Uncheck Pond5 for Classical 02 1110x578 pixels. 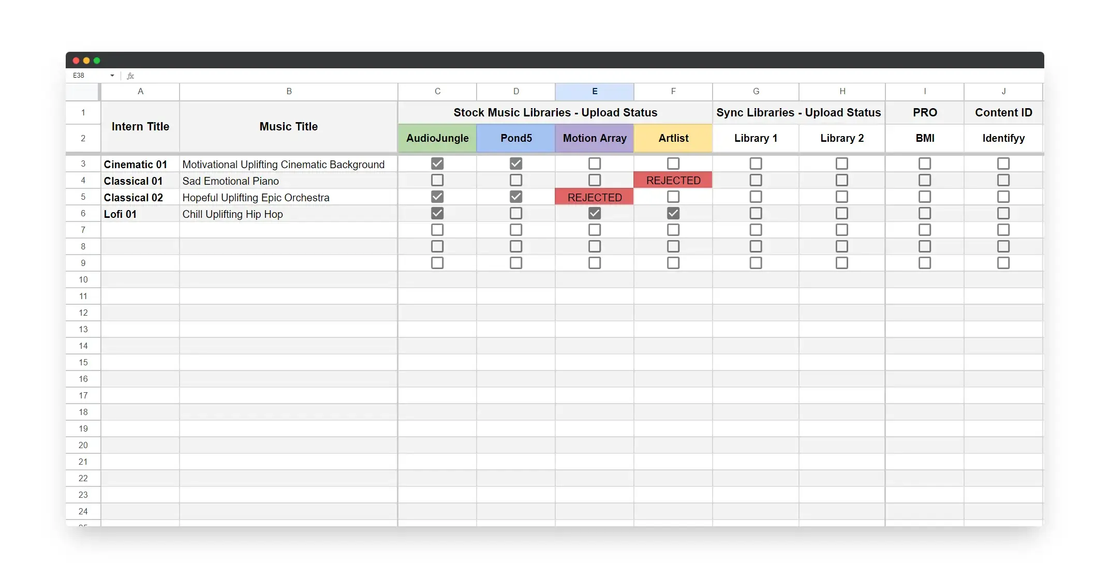[x=516, y=197]
